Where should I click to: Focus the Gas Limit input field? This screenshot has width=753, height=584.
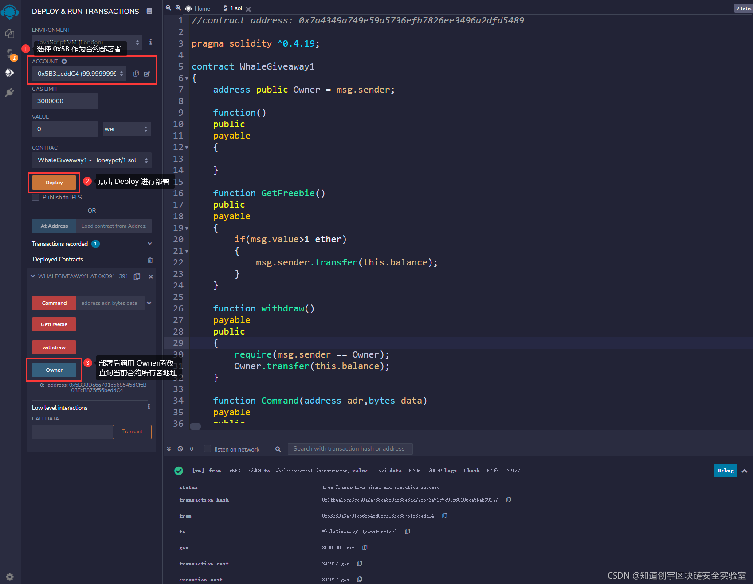coord(65,101)
